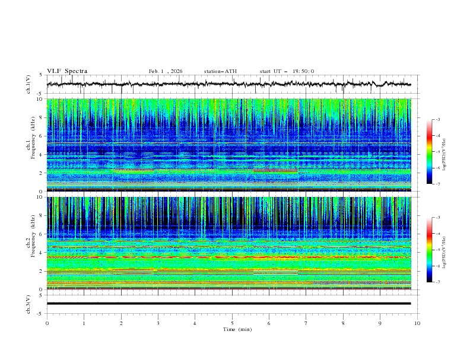Click tick label "7" on the Time axis
Screen dimensions: 470x363
coord(306,323)
